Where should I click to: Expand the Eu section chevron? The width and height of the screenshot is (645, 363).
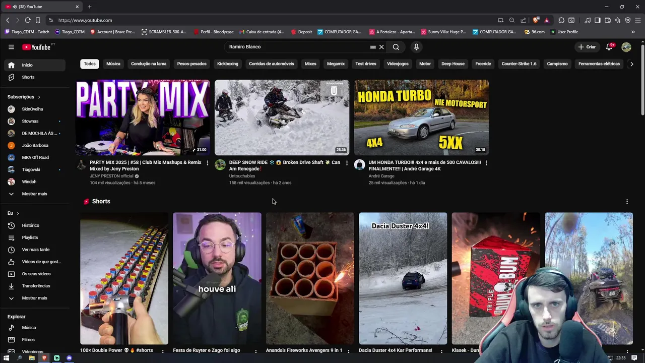(18, 213)
